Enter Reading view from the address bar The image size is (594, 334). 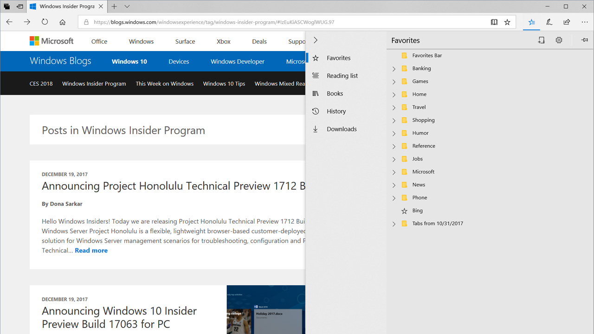click(494, 22)
